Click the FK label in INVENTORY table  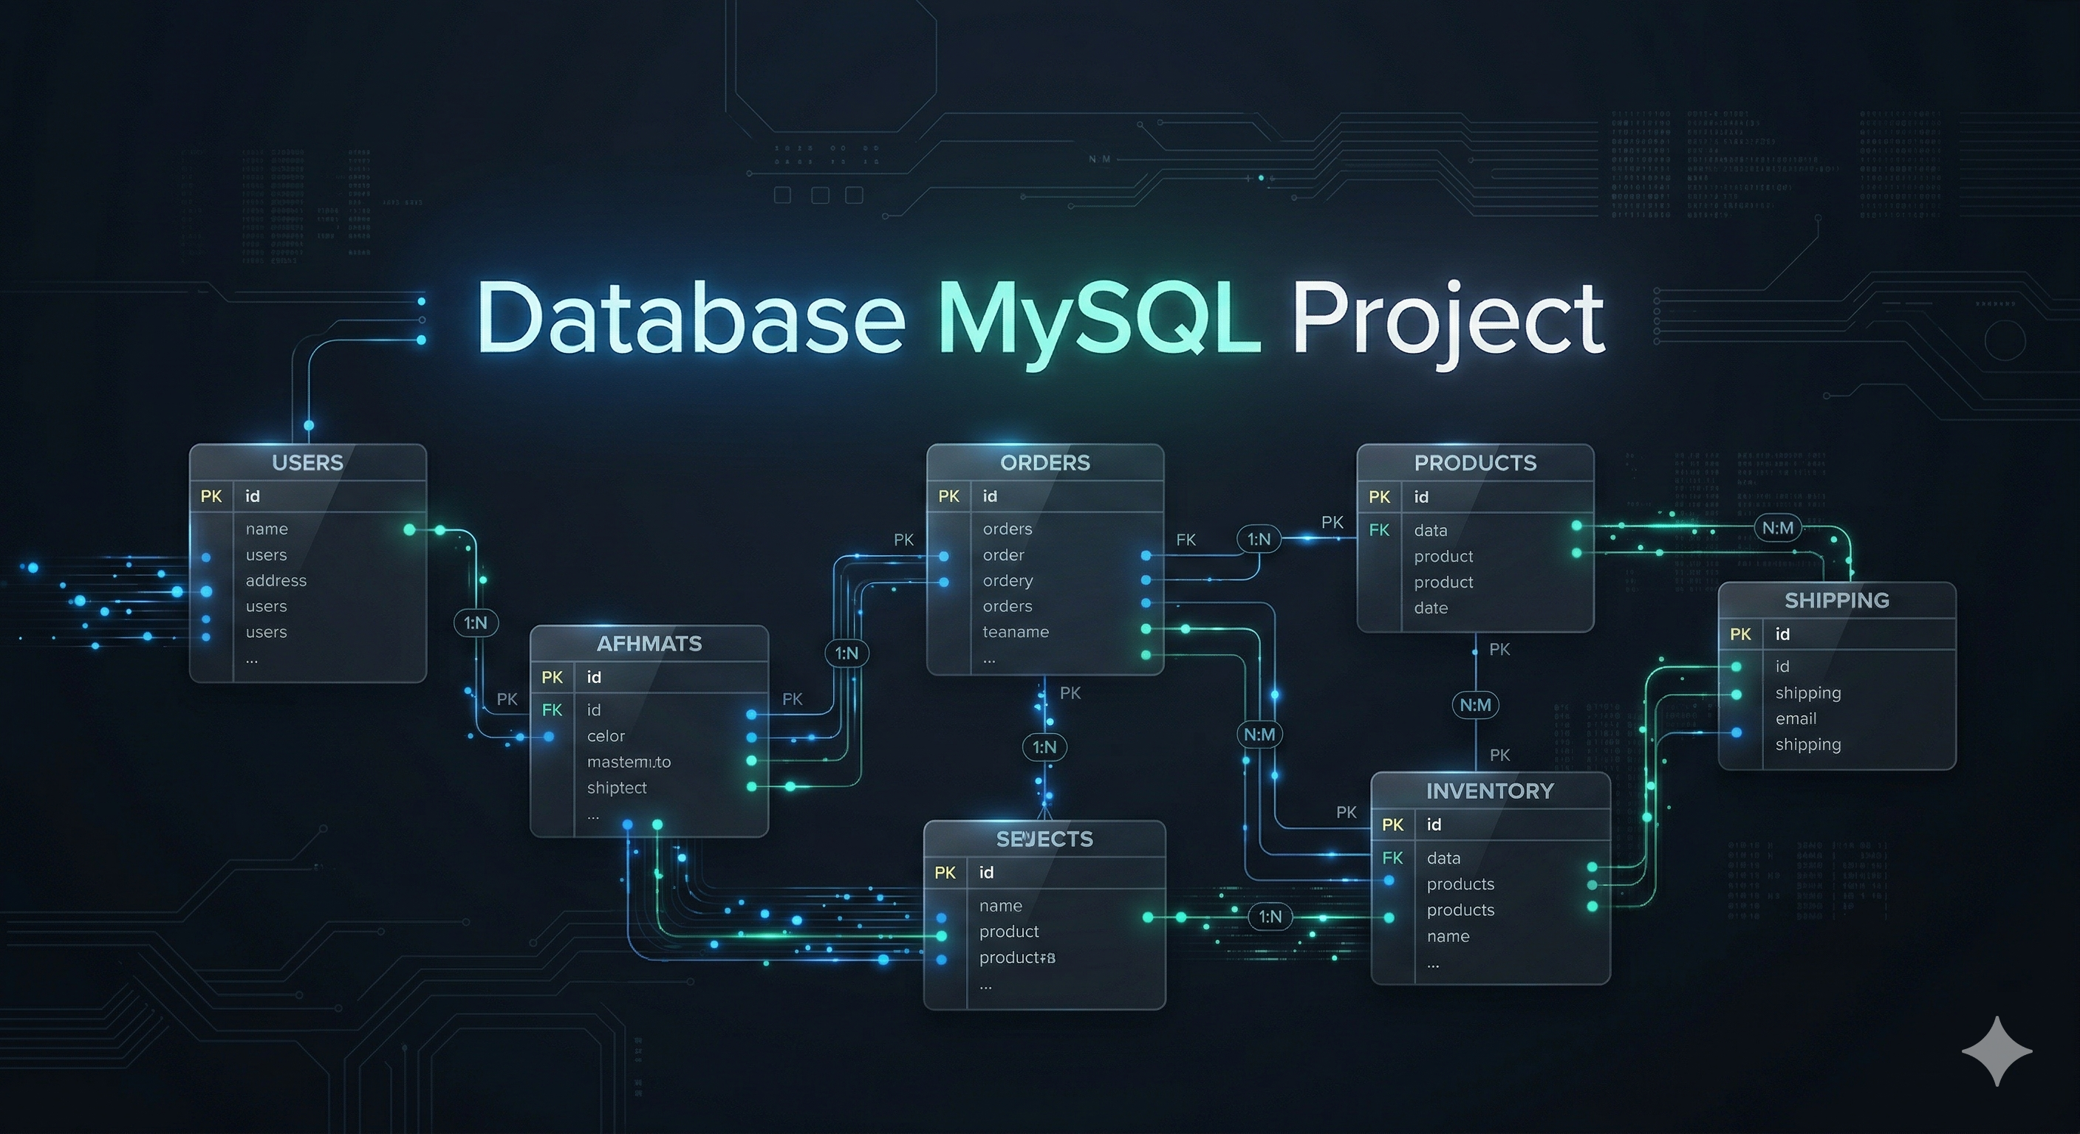coord(1392,858)
